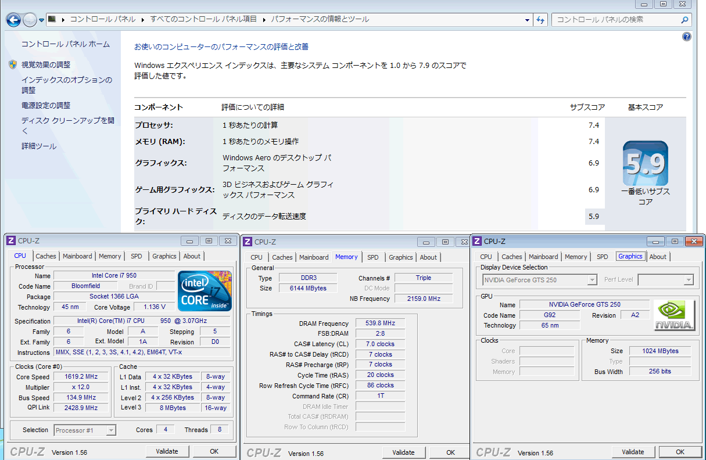Click the Bus Width value 256 bits

tap(661, 372)
